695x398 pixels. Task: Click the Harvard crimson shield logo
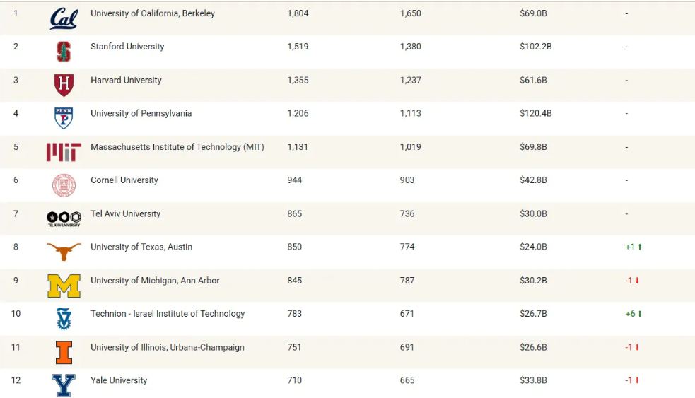(x=64, y=85)
